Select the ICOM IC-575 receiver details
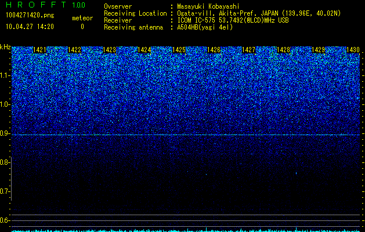365x232 pixels. 233,20
